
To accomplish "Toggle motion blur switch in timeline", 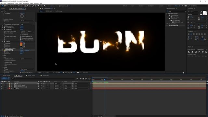I will [86, 79].
